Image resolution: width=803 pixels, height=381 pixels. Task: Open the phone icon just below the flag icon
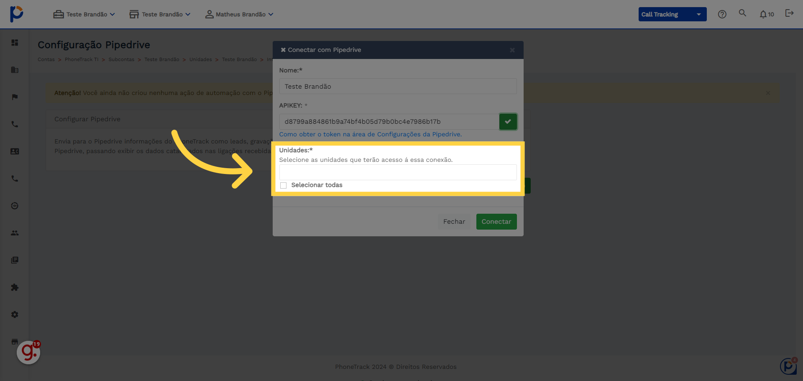(x=15, y=124)
